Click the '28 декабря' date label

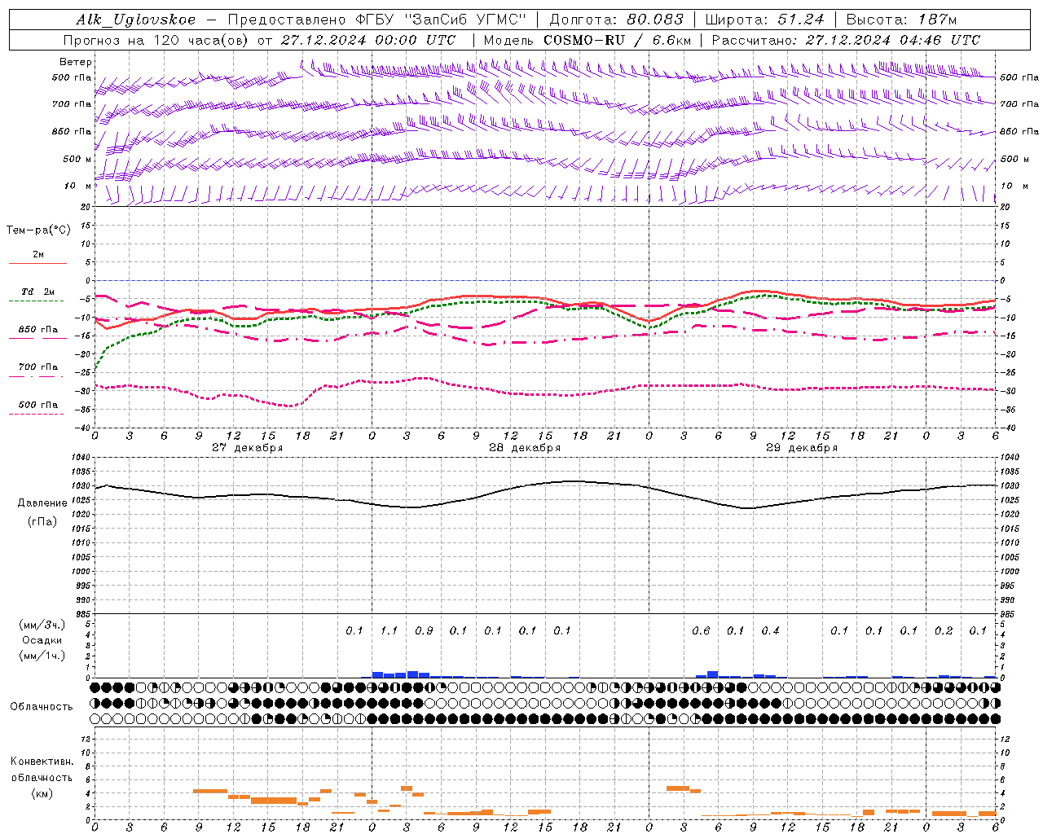click(525, 448)
